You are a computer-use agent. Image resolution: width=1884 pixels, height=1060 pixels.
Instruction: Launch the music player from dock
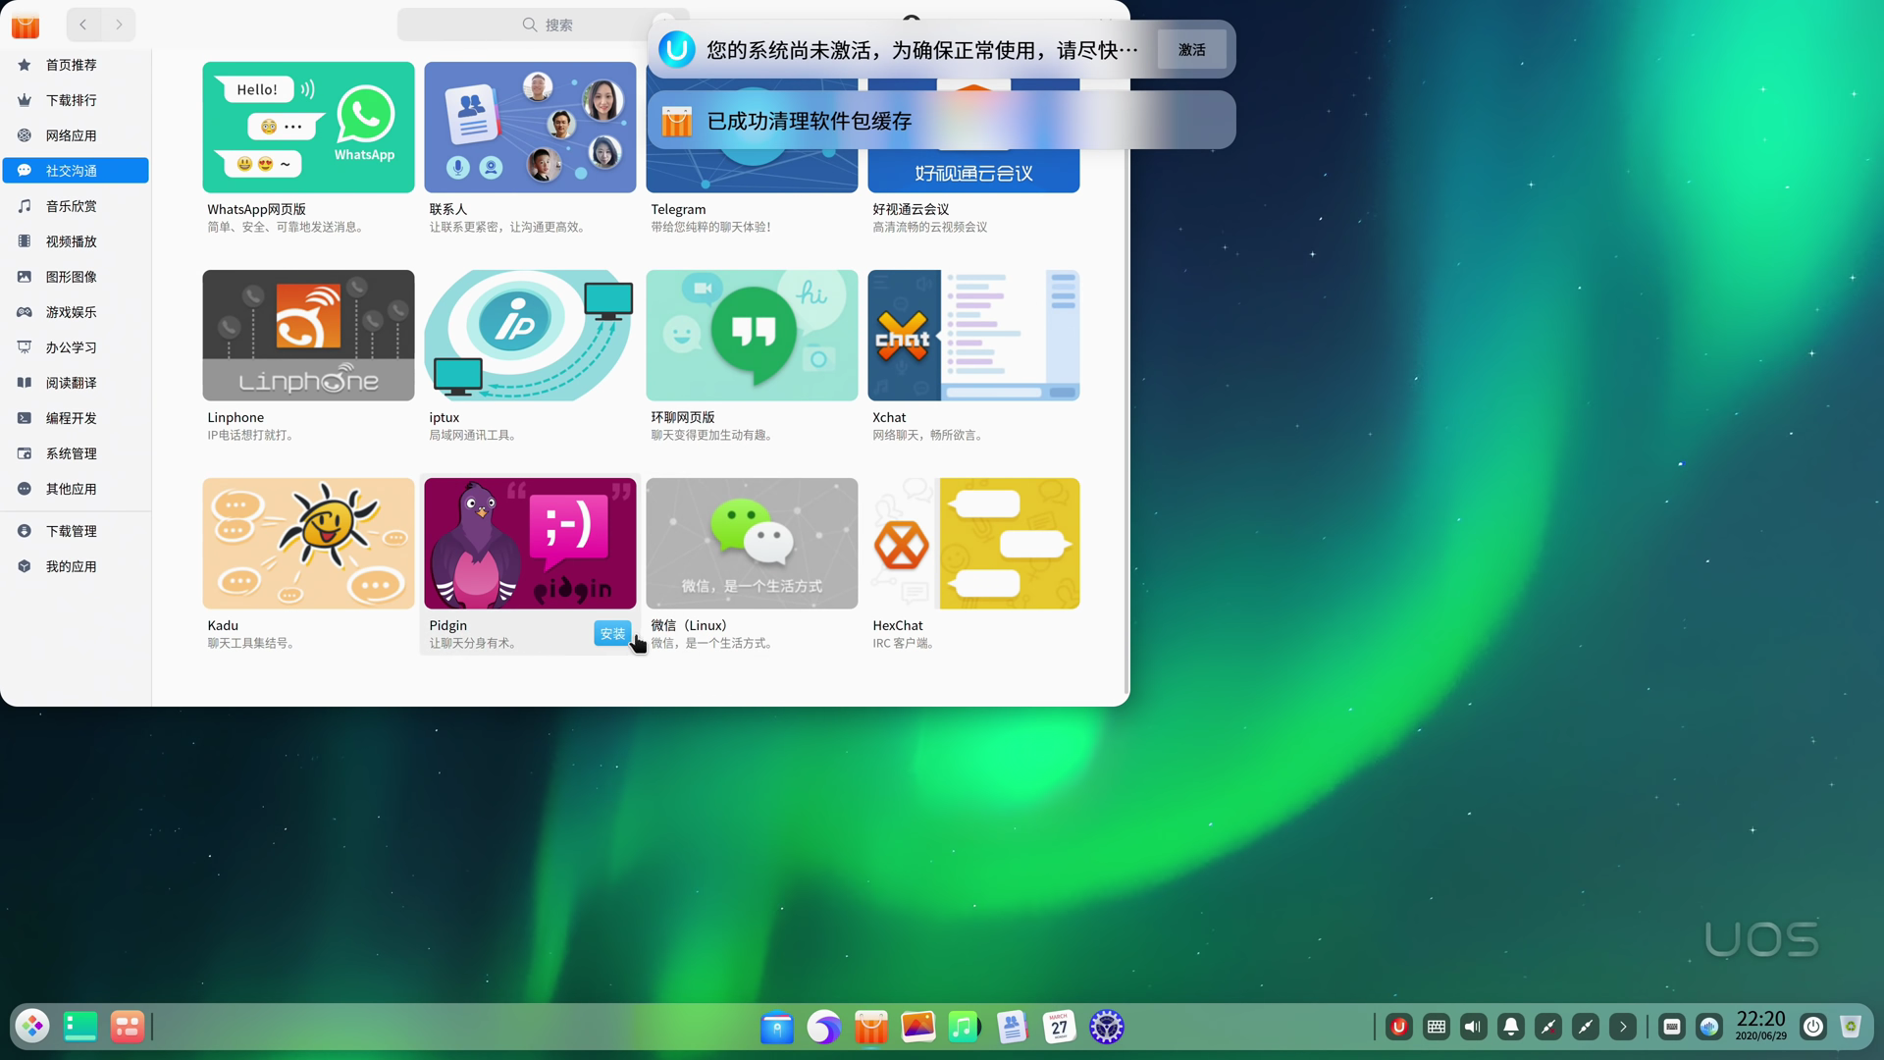click(x=965, y=1028)
